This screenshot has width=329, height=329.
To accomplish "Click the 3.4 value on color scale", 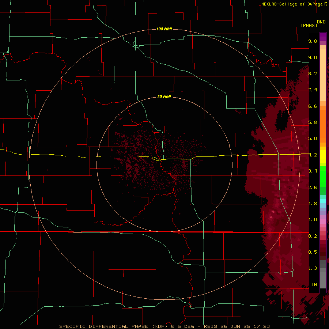I will (313, 171).
